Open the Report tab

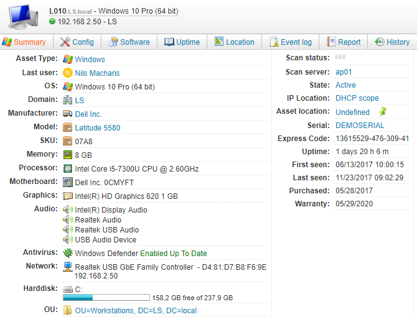tap(344, 42)
